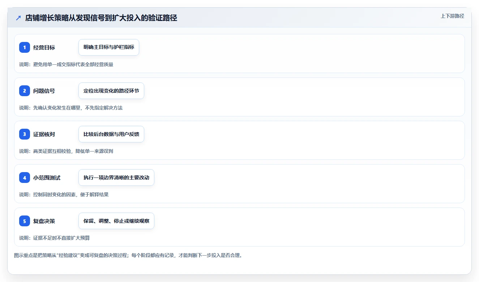The height and width of the screenshot is (282, 479).
Task: Select the 小范围测试 stage label
Action: 47,178
